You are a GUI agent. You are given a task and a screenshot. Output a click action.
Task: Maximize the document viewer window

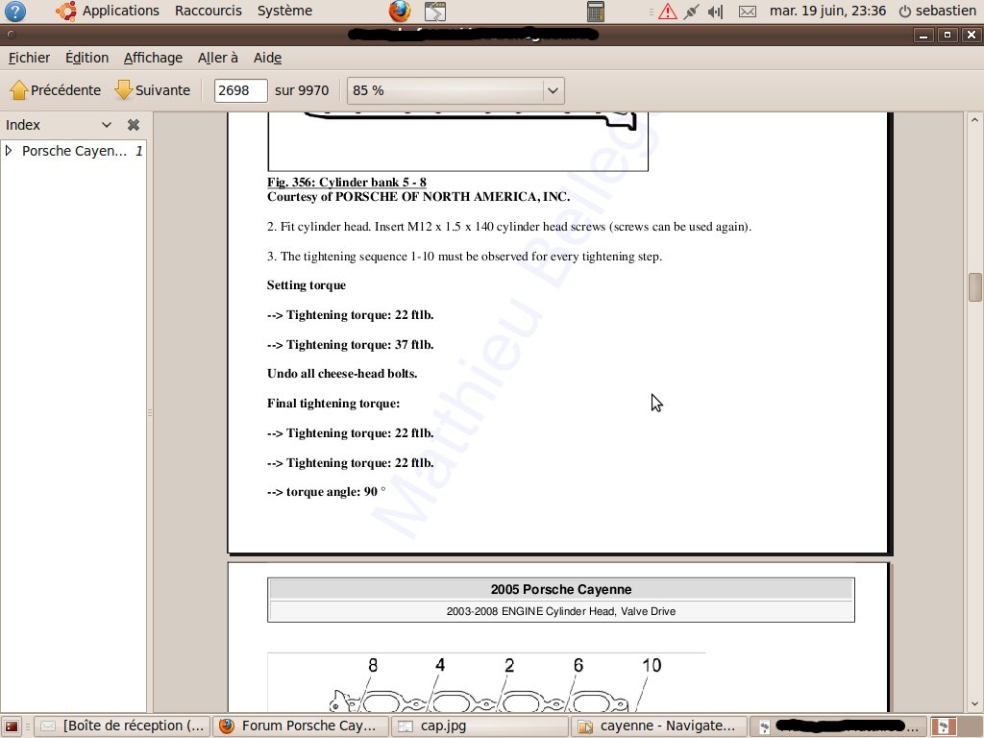tap(947, 36)
